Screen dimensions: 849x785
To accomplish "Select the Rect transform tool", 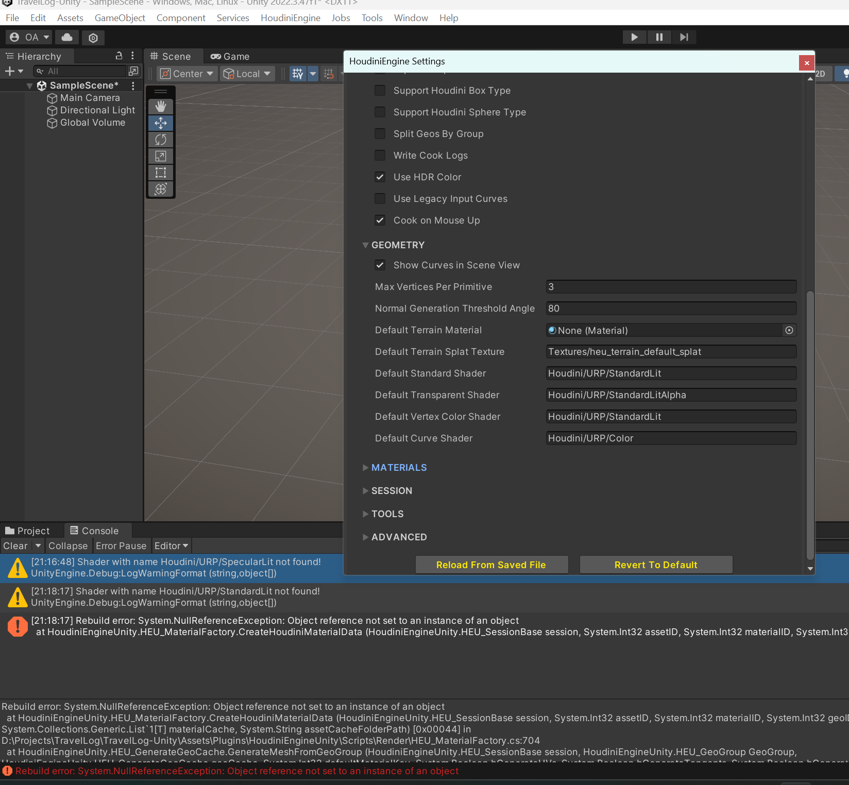I will (161, 173).
